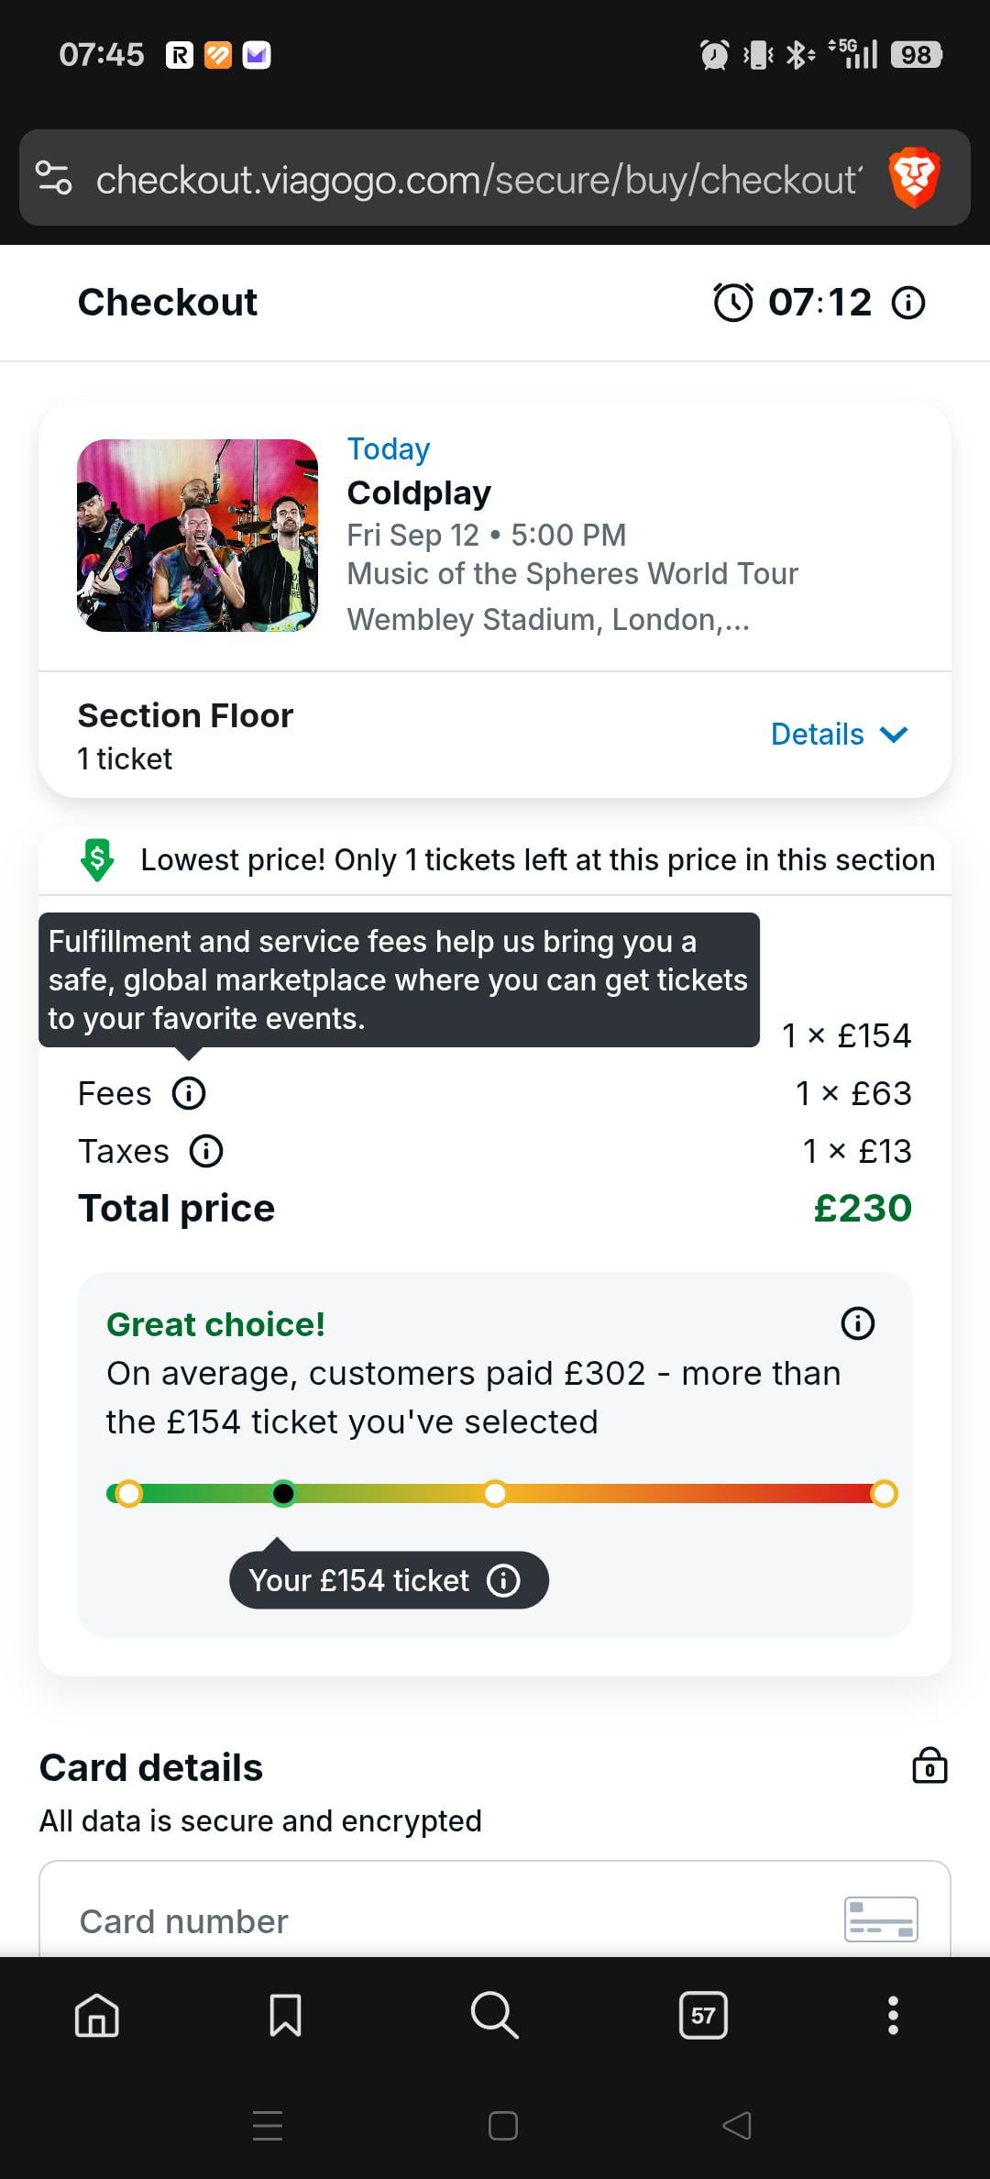Tap info icon on £154 ticket label
This screenshot has width=990, height=2179.
[503, 1580]
